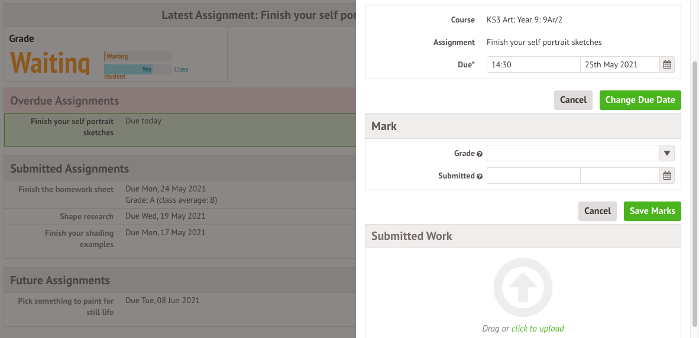Click the class grade progress bar
699x338 pixels.
[138, 70]
